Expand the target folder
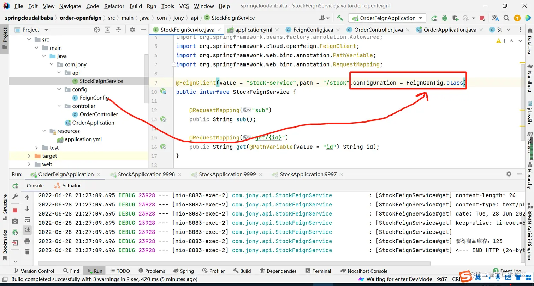The image size is (534, 286). 29,156
